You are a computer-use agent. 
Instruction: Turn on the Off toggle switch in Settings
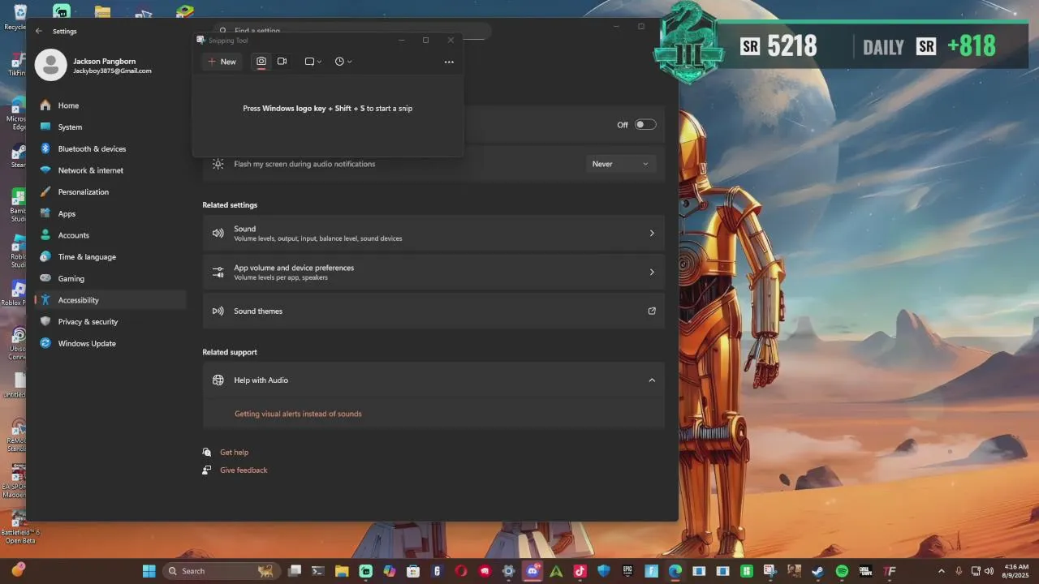pyautogui.click(x=645, y=125)
